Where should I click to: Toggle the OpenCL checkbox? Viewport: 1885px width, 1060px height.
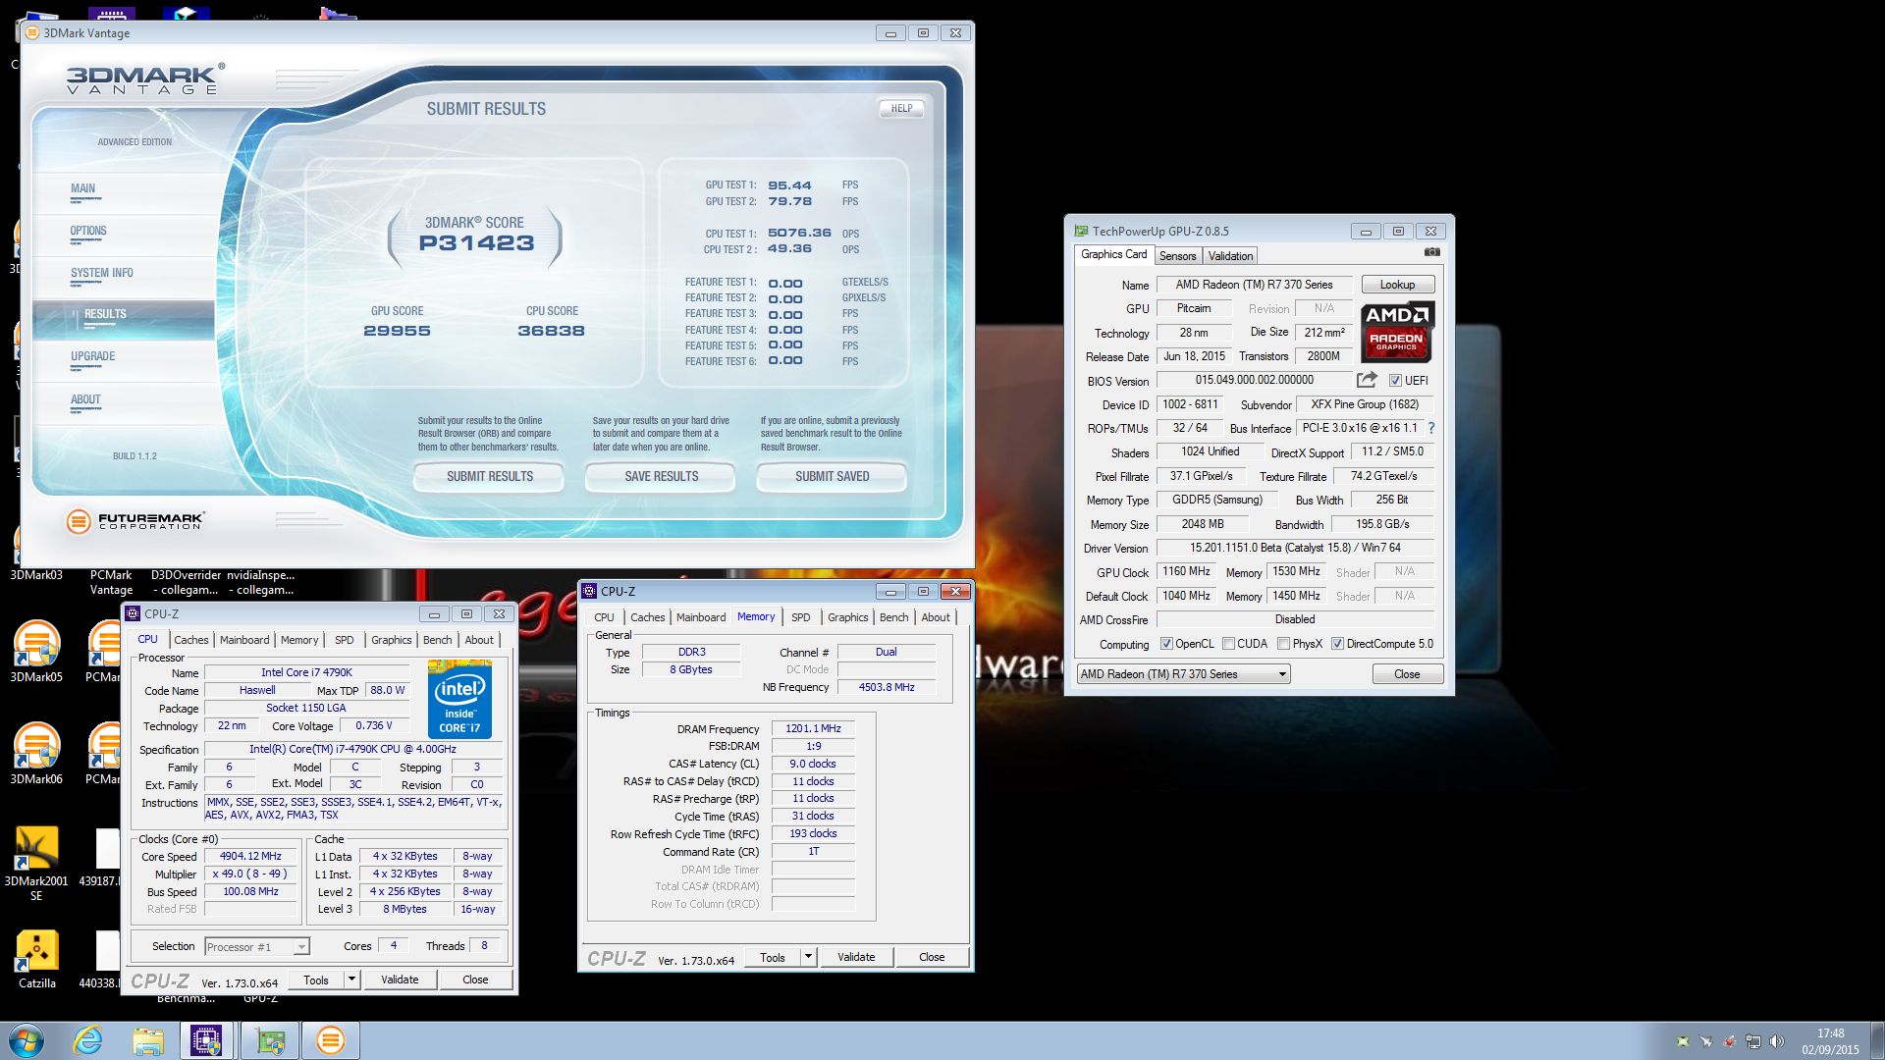[x=1166, y=644]
